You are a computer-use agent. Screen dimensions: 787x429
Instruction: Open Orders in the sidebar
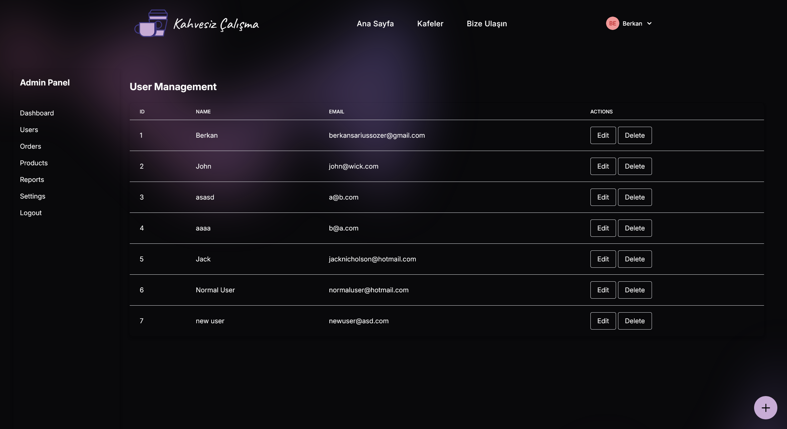31,146
